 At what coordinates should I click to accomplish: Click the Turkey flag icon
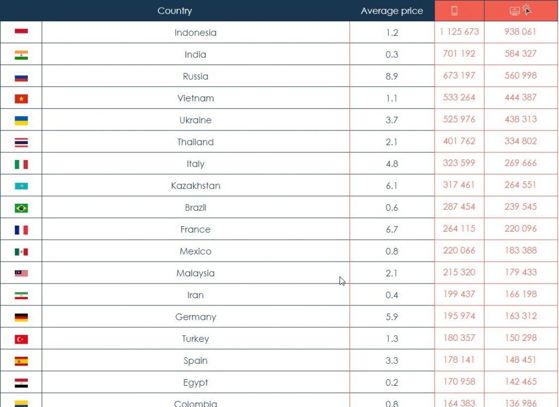pos(21,339)
